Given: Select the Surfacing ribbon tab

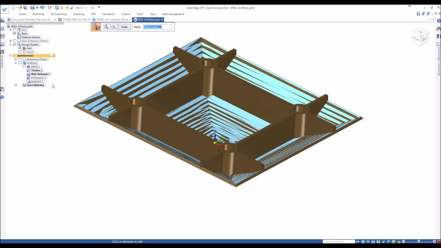Looking at the screenshot, I should tap(79, 14).
